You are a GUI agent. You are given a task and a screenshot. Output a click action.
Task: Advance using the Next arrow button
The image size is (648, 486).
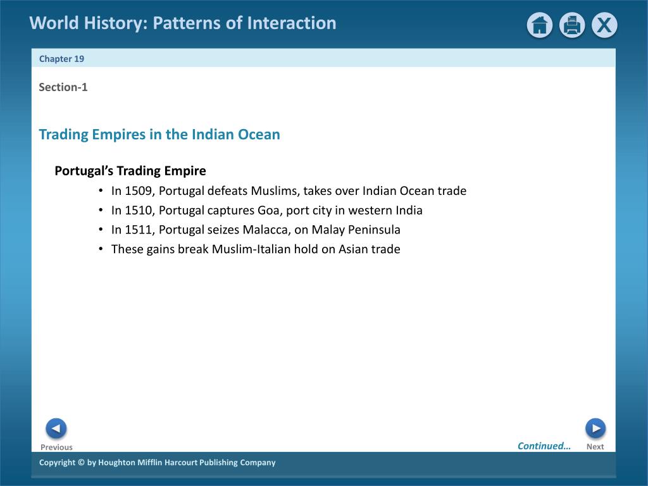(595, 428)
